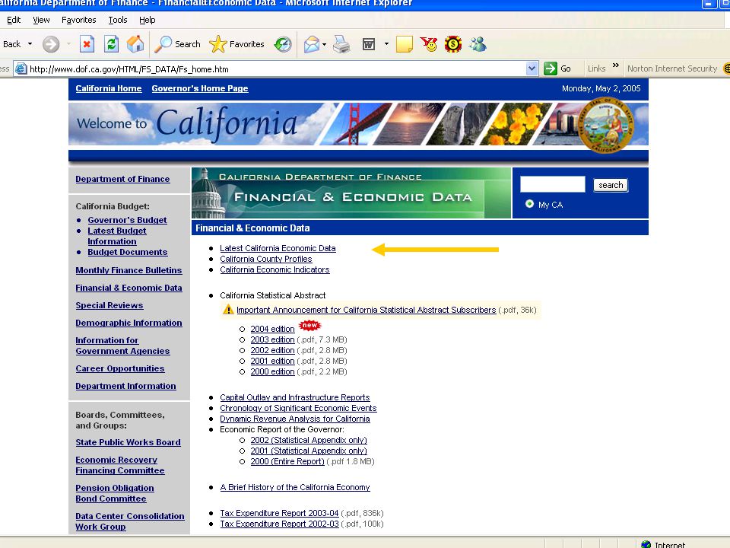This screenshot has height=548, width=730.
Task: Print the page using printer icon
Action: 341,44
